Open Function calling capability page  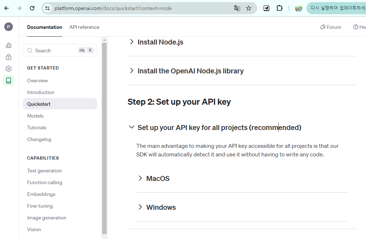coord(45,183)
